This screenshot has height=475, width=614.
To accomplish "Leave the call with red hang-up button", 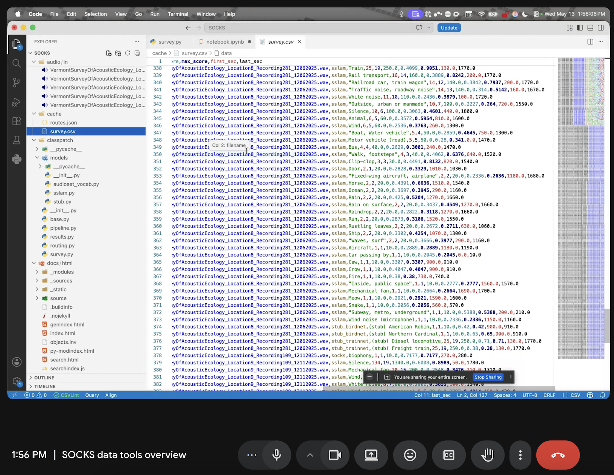I will [558, 455].
